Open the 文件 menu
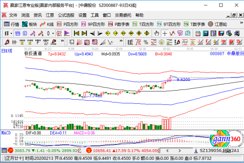Image resolution: width=244 pixels, height=163 pixels. 13,15
